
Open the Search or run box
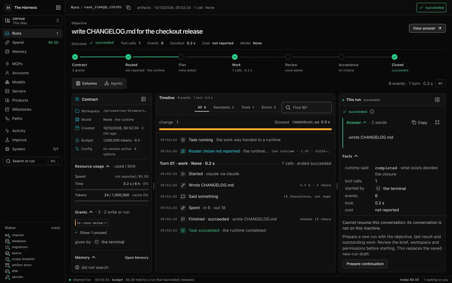(x=32, y=161)
